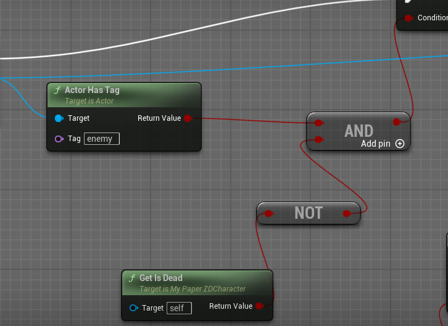
Task: Click the output pin of AND node
Action: 397,122
